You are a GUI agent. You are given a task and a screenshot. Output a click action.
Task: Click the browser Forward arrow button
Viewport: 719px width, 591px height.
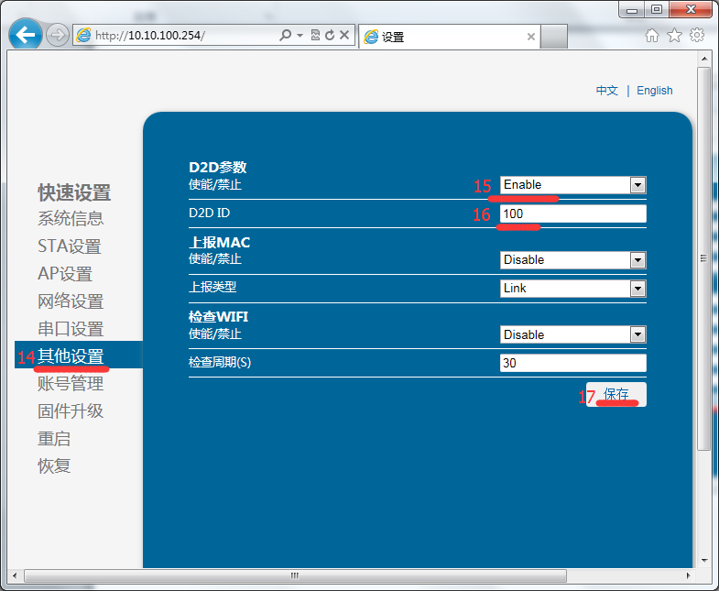click(x=57, y=36)
